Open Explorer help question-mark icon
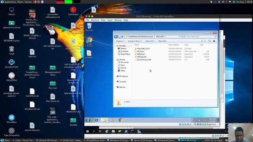The height and width of the screenshot is (142, 253). point(214,41)
